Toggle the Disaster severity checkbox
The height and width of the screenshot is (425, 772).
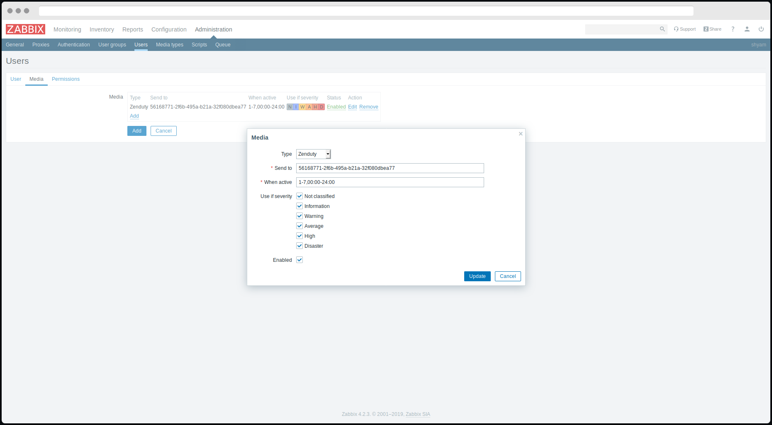click(x=300, y=246)
